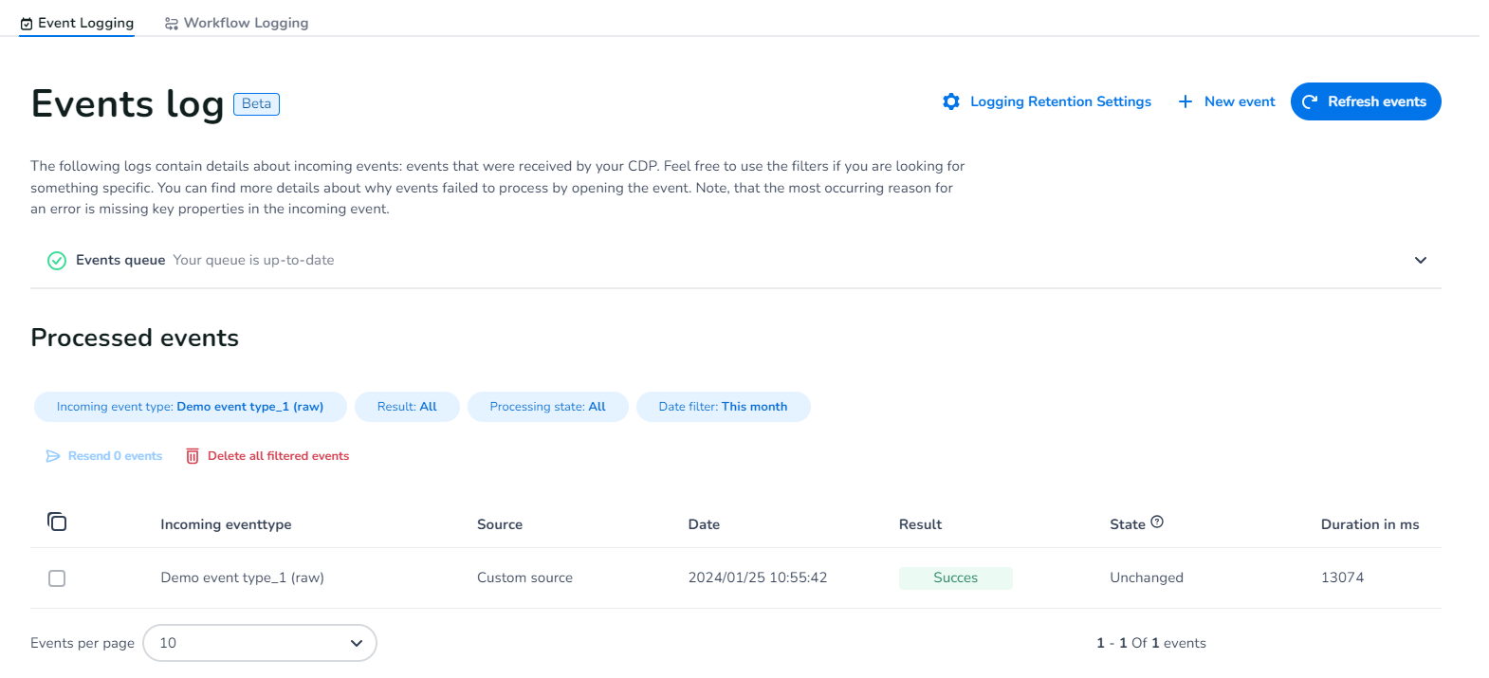Click the green Succes result badge
This screenshot has width=1489, height=678.
955,578
